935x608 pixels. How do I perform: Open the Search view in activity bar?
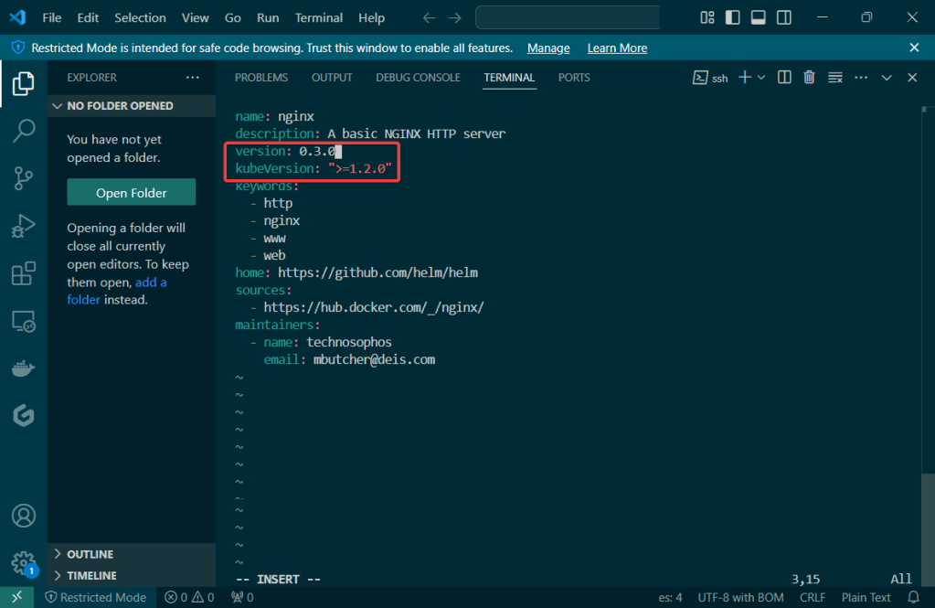click(24, 131)
